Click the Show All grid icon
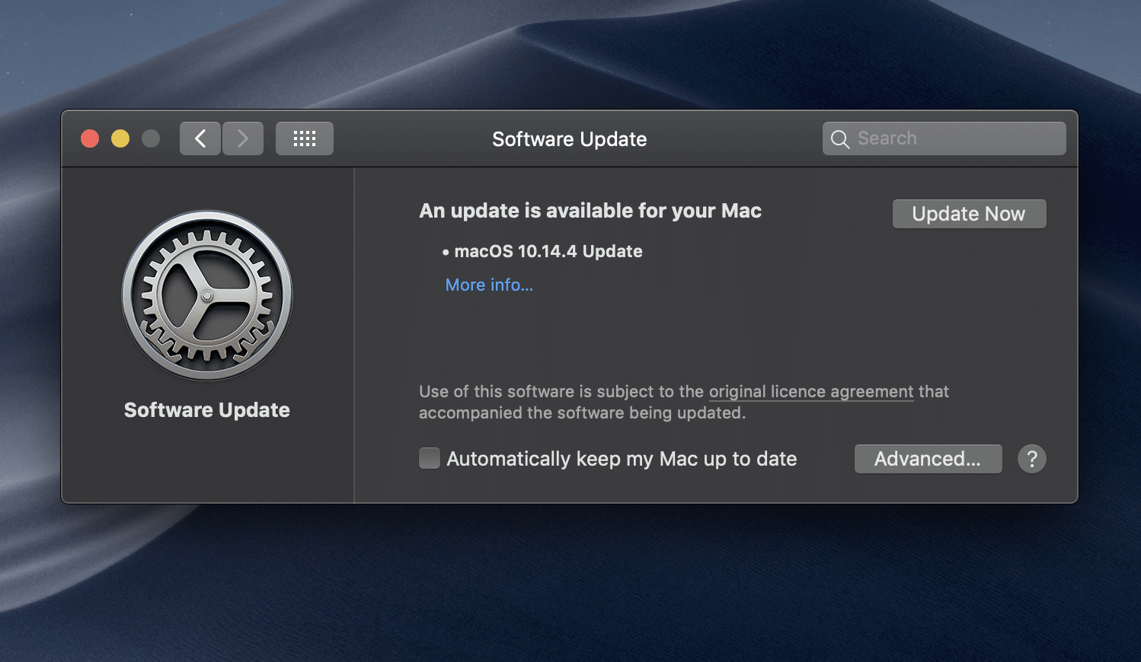 (x=304, y=138)
